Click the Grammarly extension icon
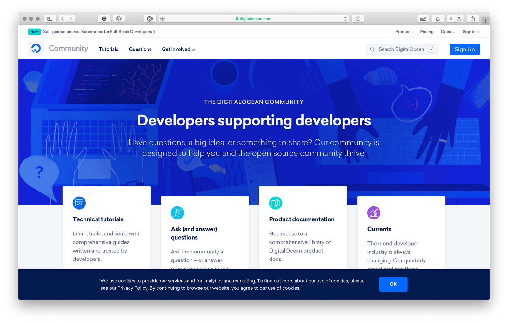 click(104, 19)
